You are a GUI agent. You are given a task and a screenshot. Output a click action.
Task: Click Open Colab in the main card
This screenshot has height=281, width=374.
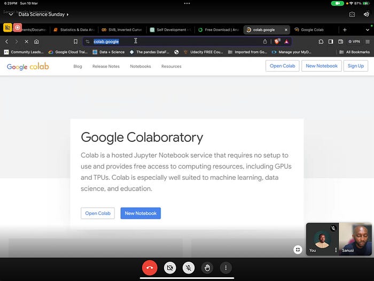(x=98, y=213)
